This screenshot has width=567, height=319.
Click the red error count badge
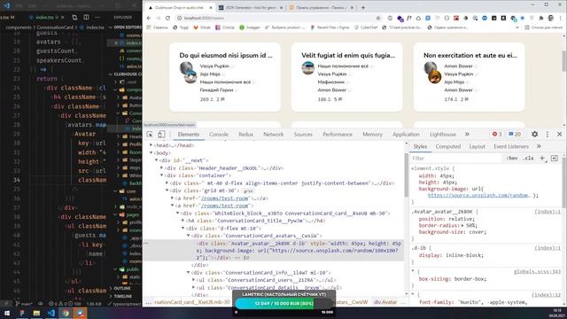pyautogui.click(x=497, y=134)
